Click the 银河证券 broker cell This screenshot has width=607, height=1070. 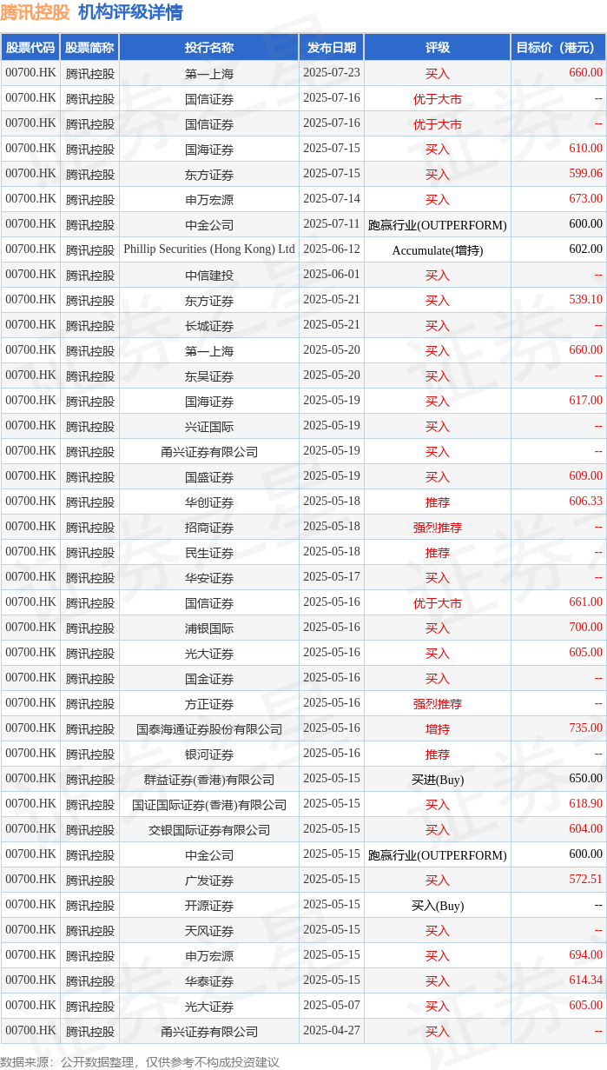[x=209, y=754]
